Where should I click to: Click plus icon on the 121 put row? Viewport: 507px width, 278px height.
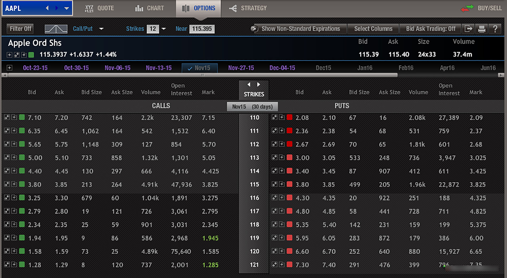coord(282,264)
